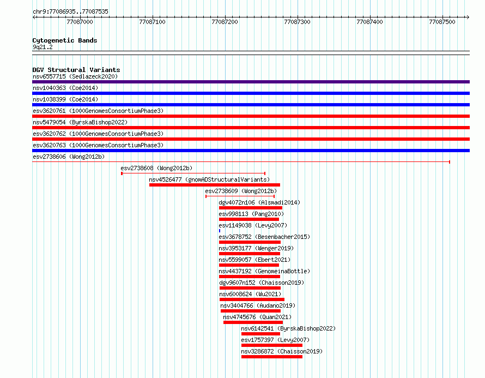Click the red bar under esv3620762
Screen dimensions: 485x378
[251, 139]
